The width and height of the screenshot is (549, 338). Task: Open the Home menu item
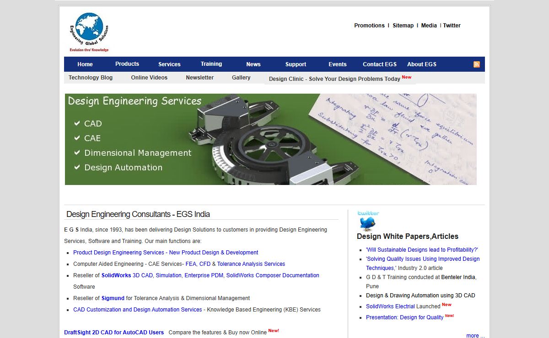coord(85,64)
